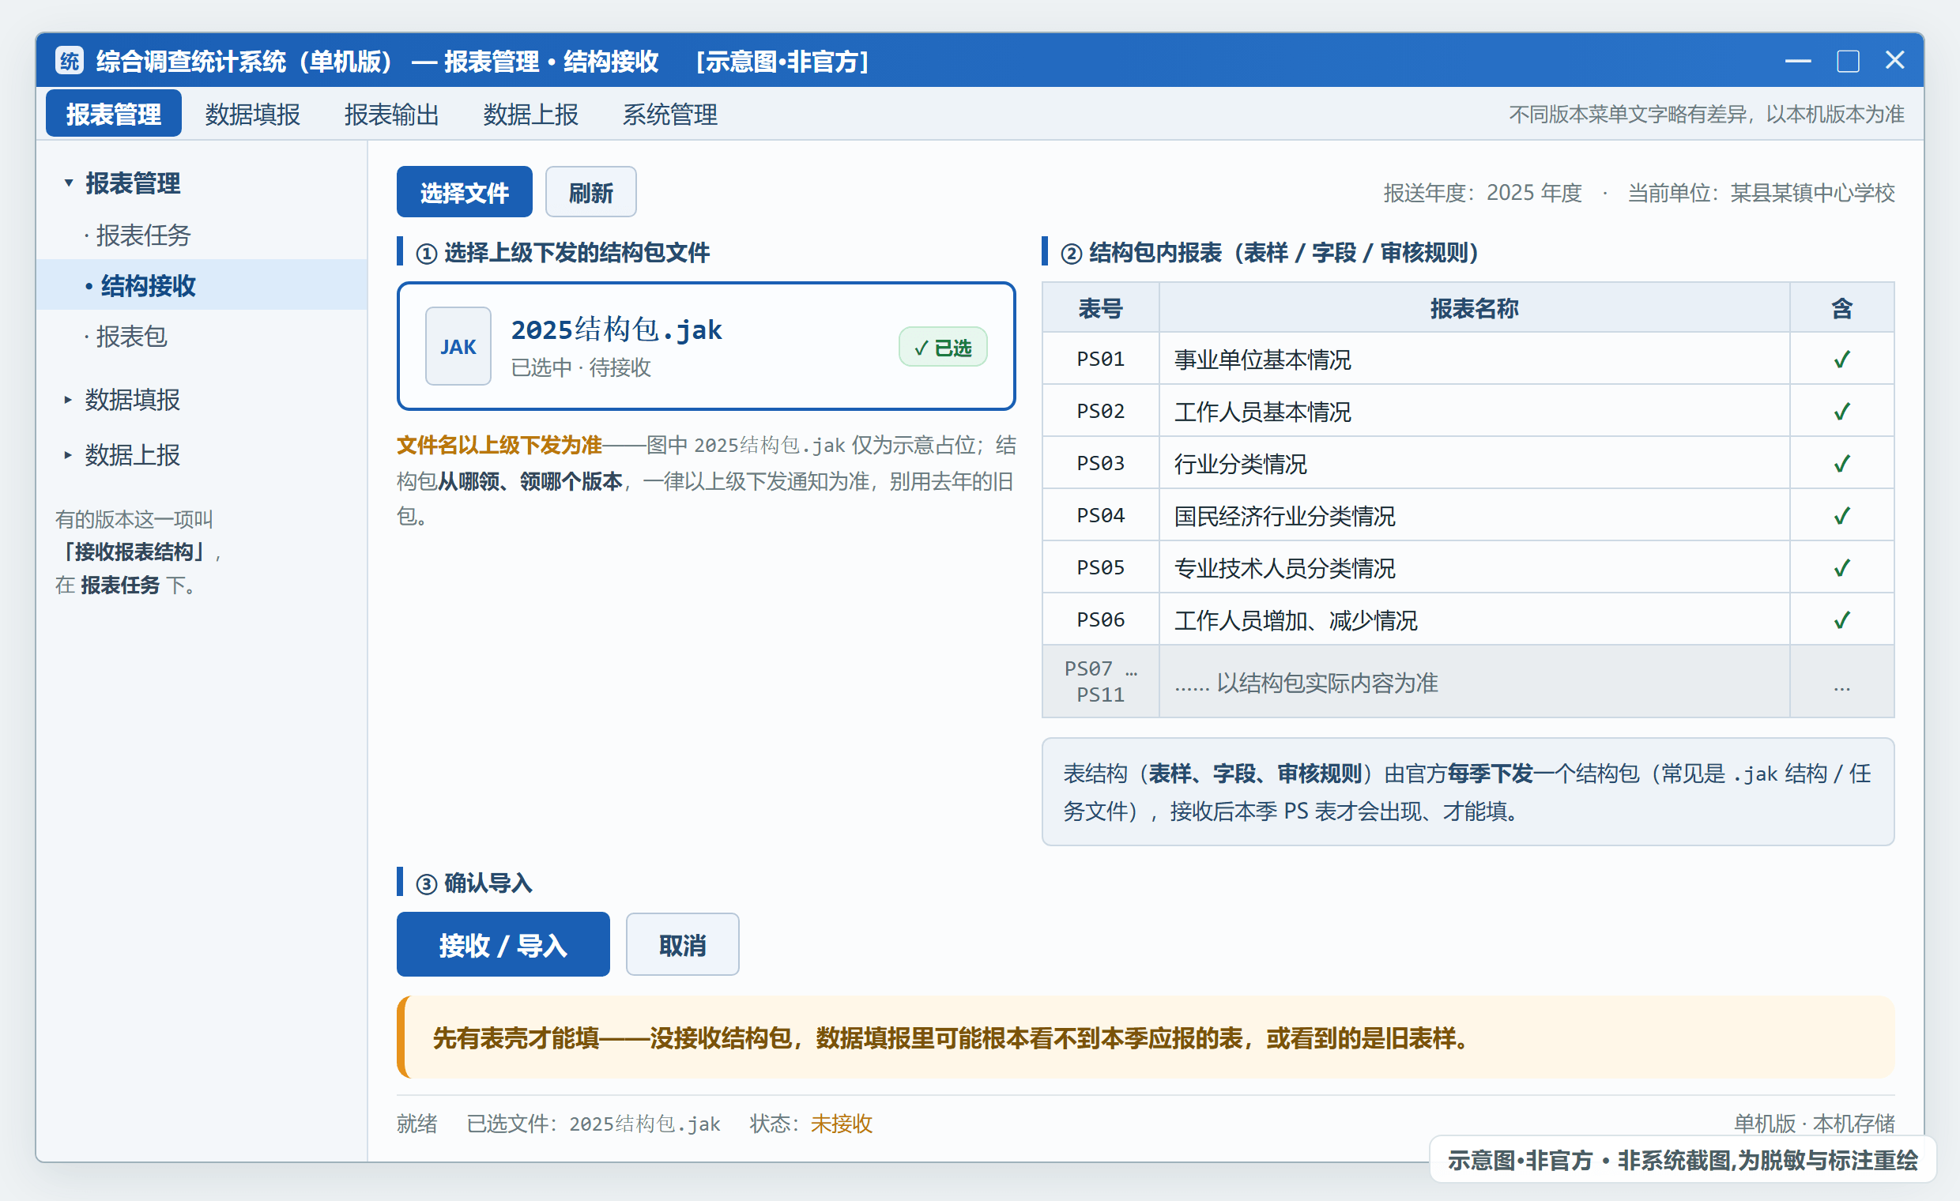Image resolution: width=1960 pixels, height=1201 pixels.
Task: Click the 未接收 status text
Action: tap(841, 1123)
